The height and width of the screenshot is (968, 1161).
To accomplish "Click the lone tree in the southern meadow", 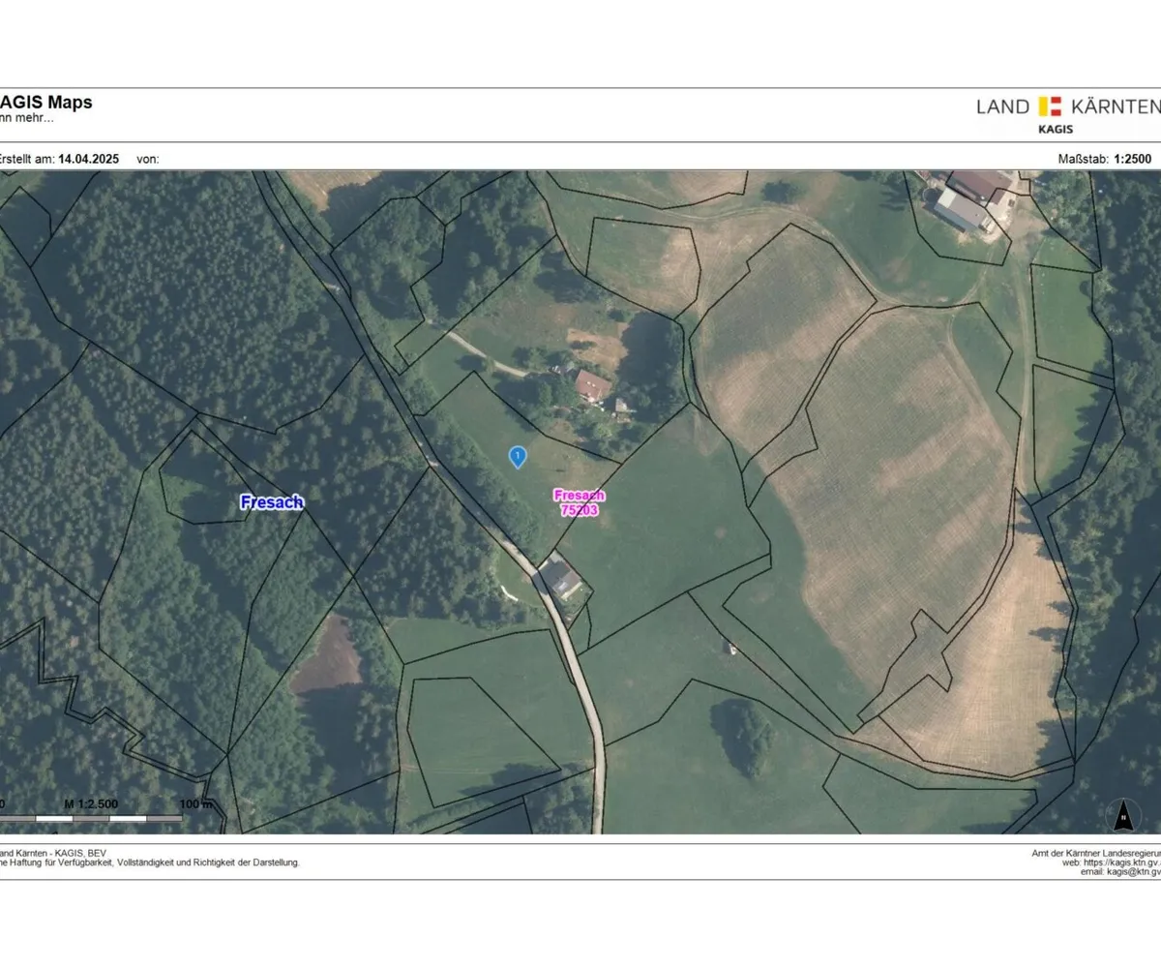I will [744, 735].
